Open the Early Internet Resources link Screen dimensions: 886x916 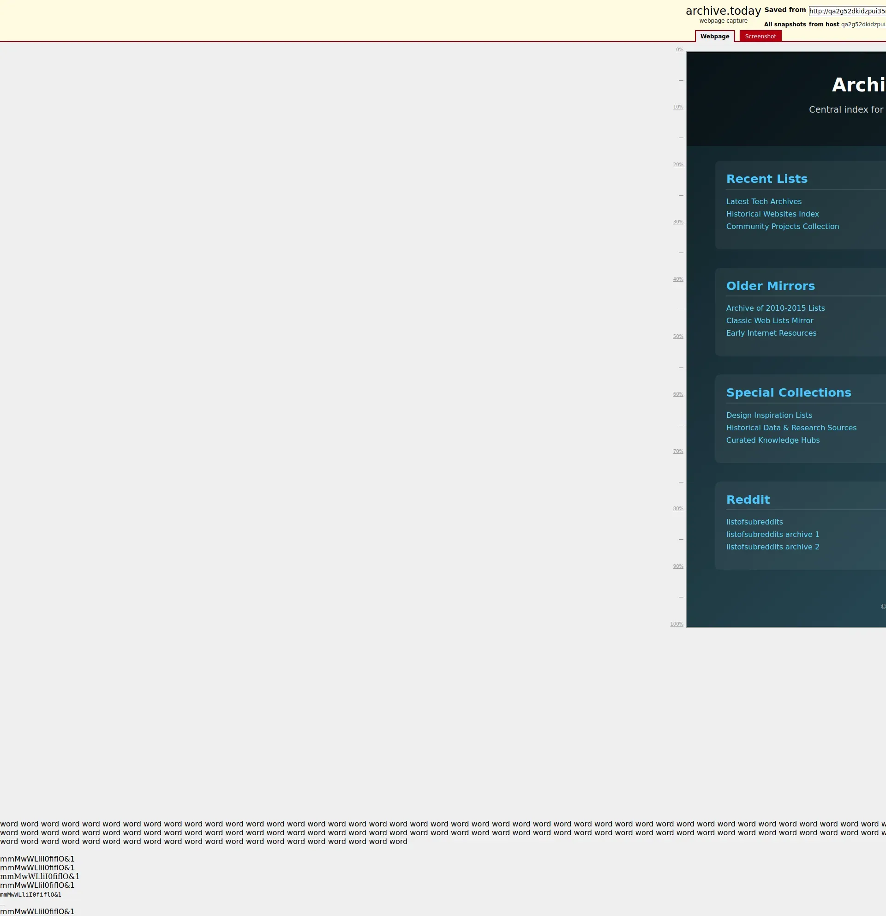[771, 333]
